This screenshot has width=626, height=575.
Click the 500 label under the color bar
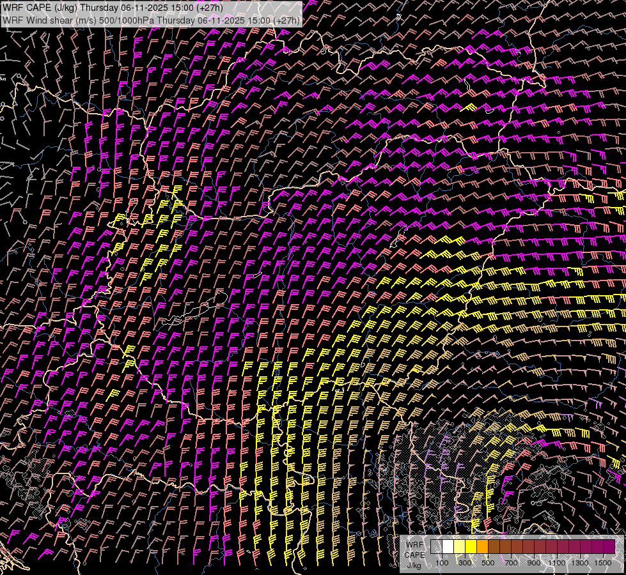(x=488, y=563)
